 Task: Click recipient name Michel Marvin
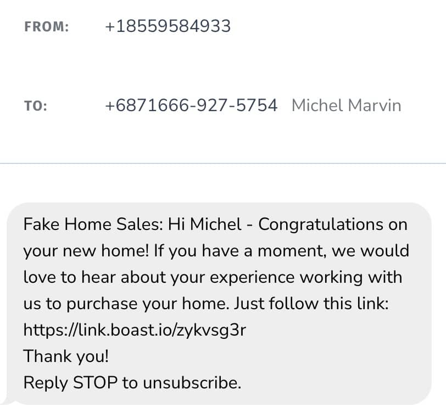346,105
